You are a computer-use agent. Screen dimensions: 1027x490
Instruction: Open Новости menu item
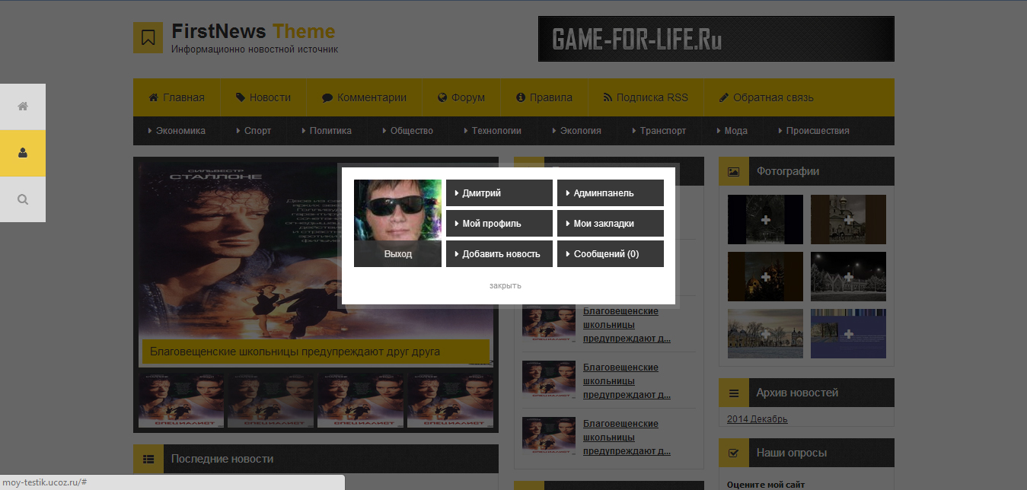pyautogui.click(x=263, y=97)
